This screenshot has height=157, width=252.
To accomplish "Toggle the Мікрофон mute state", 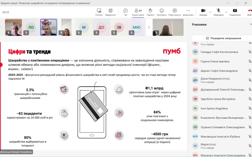I will [x=218, y=12].
